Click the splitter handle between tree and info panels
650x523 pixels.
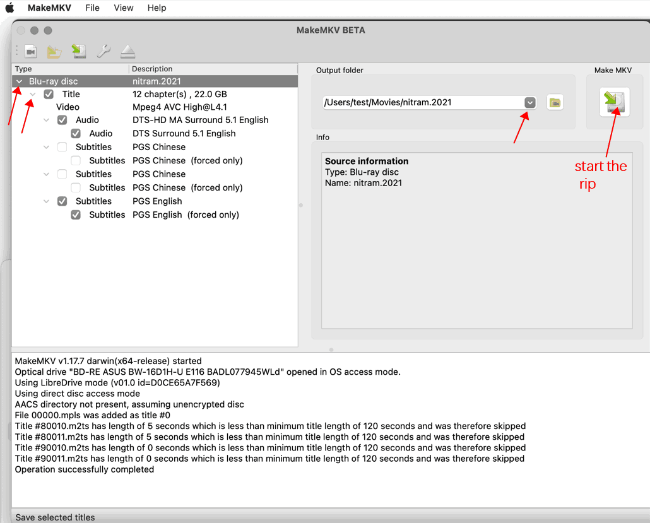coord(300,205)
